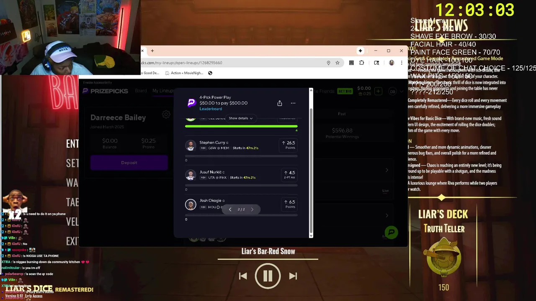Click the $0.25 Promo value
Viewport: 536px width, 301px height.
point(148,141)
